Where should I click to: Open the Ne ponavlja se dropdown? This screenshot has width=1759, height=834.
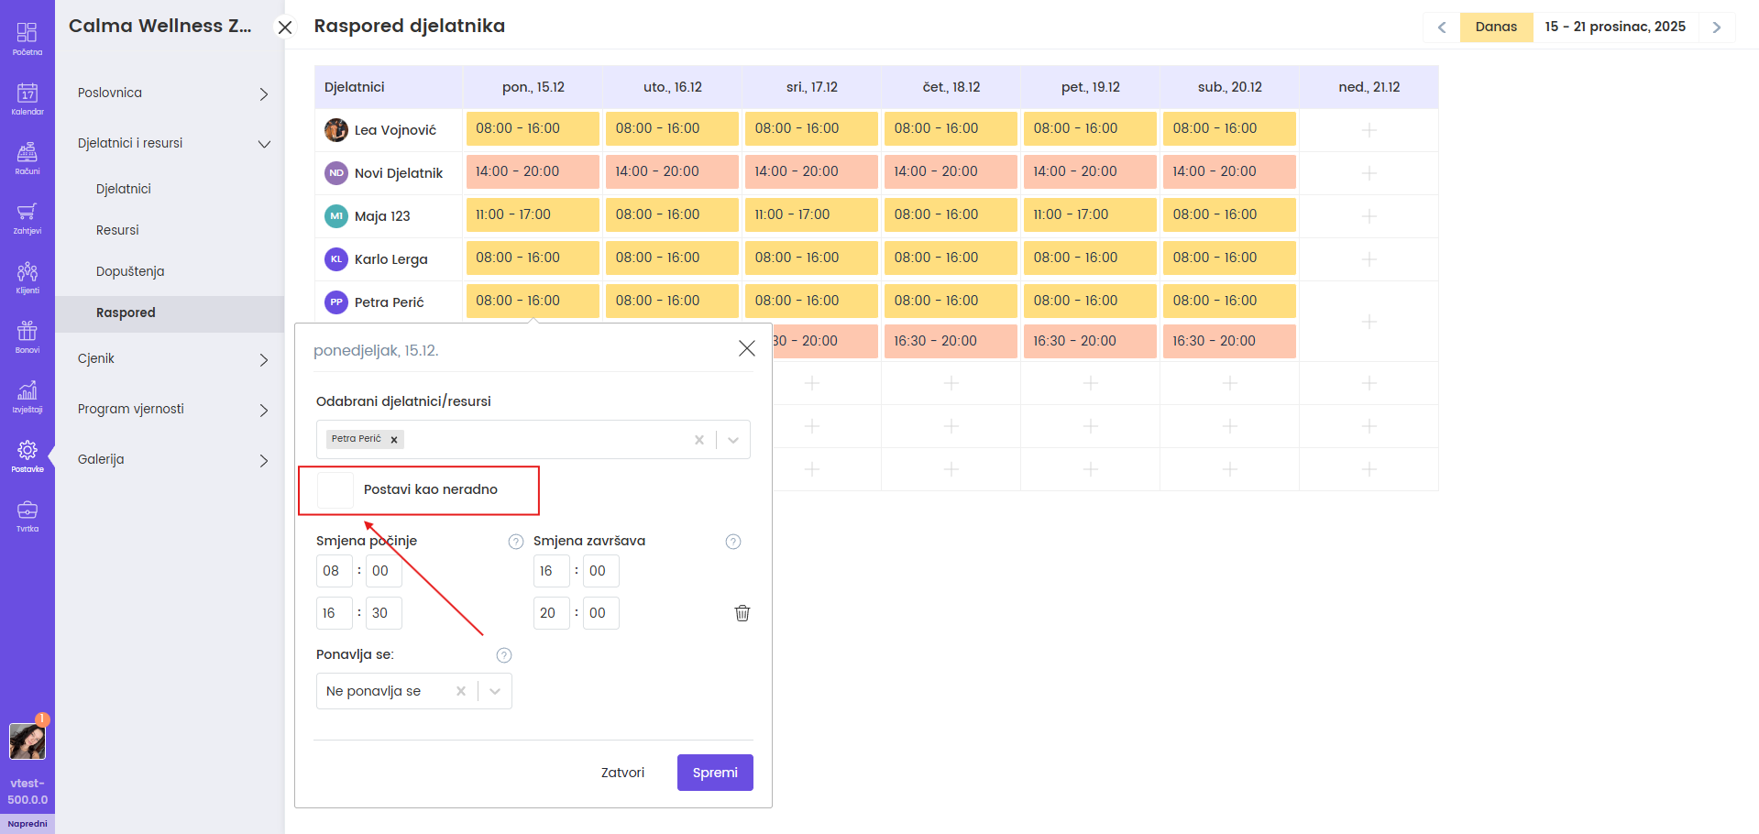tap(495, 691)
